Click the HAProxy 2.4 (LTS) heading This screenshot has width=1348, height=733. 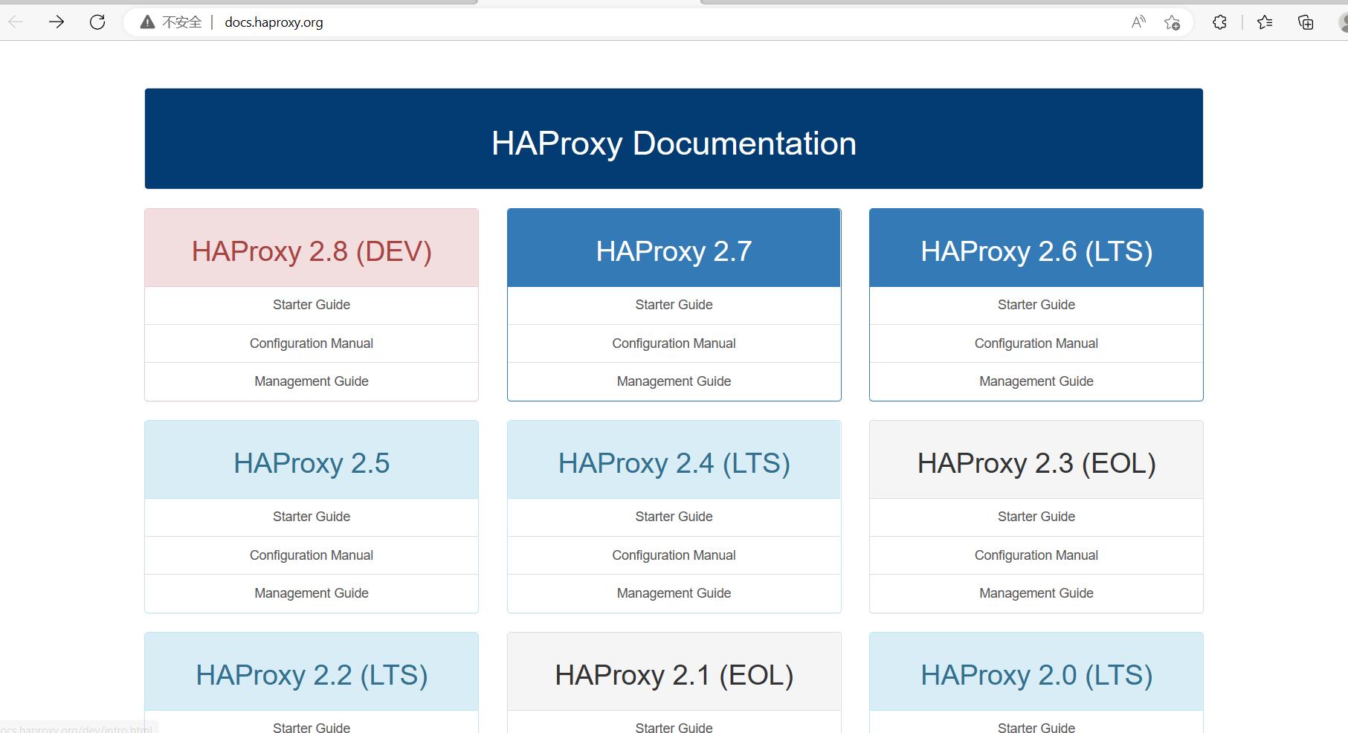[x=674, y=463]
